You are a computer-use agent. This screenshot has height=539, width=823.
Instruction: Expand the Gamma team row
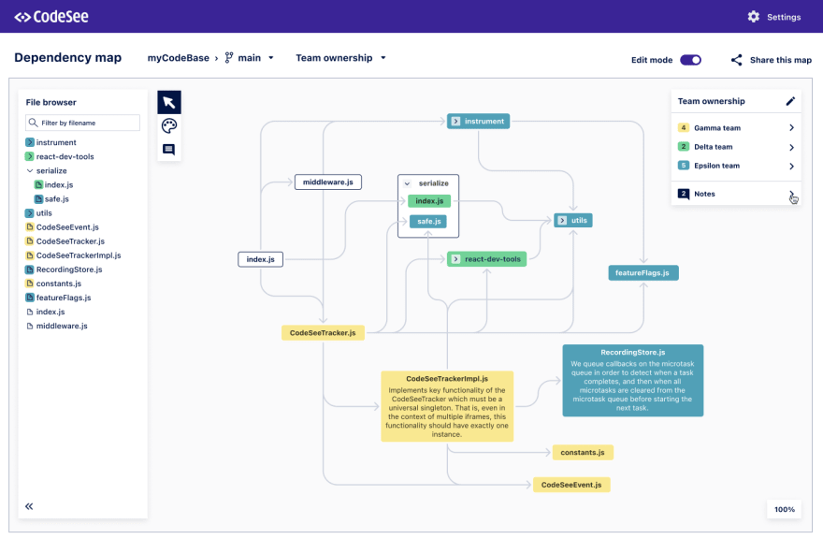(791, 127)
